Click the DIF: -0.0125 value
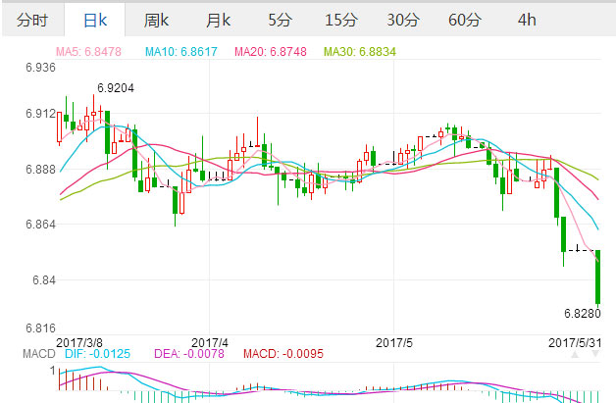This screenshot has width=616, height=403. point(97,354)
